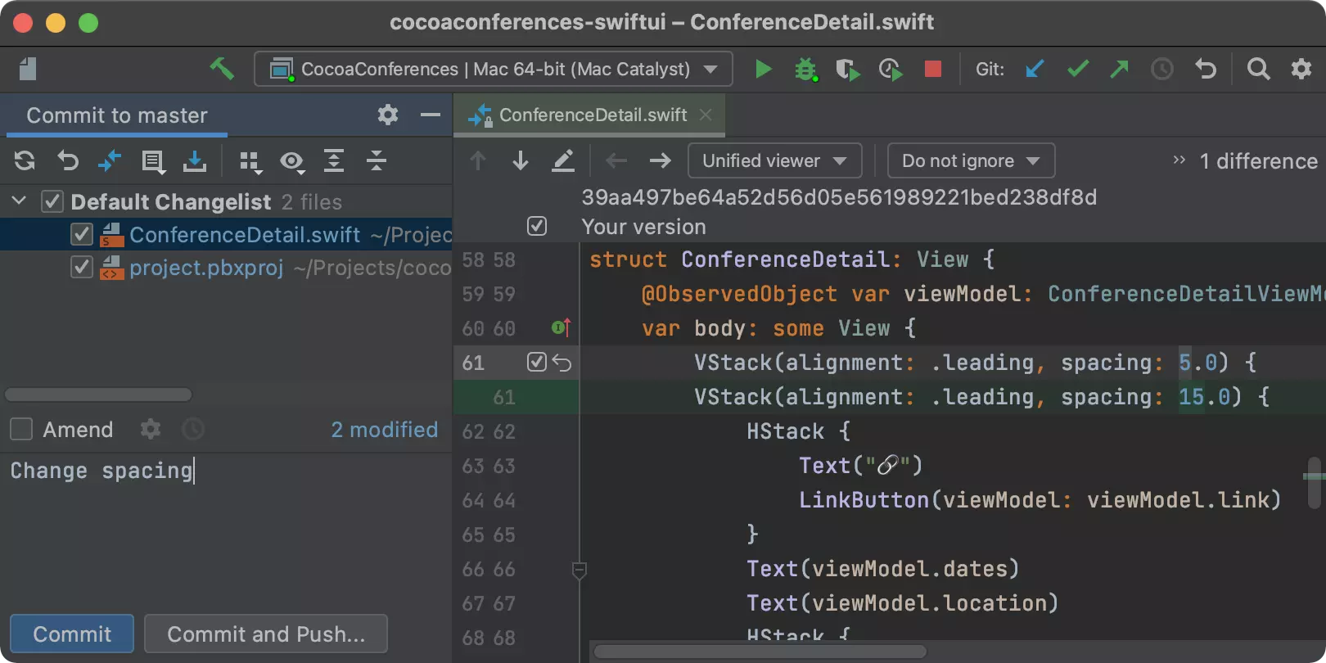The height and width of the screenshot is (663, 1326).
Task: Click the red Stop button
Action: [x=932, y=70]
